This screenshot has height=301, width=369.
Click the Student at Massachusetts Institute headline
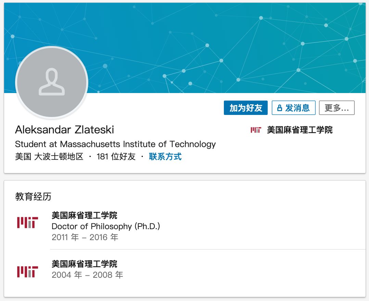click(x=115, y=144)
